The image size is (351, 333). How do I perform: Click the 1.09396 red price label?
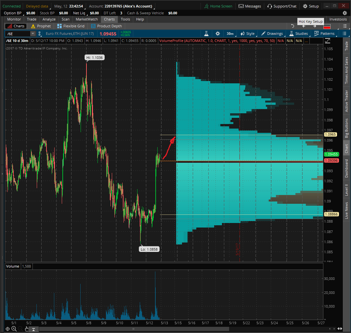(331, 160)
